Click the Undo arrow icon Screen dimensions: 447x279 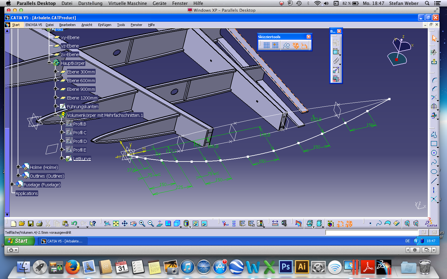74,224
